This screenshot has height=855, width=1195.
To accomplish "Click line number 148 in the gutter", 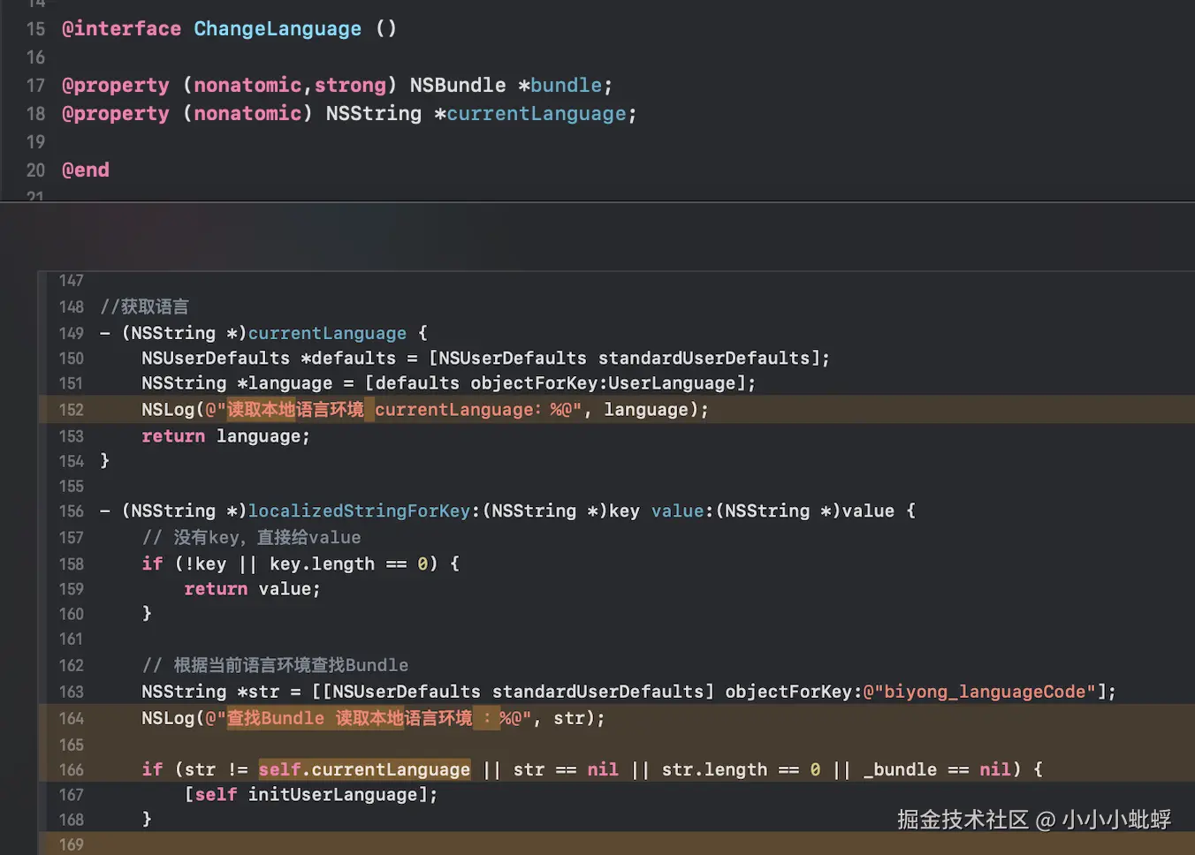I will [x=72, y=307].
